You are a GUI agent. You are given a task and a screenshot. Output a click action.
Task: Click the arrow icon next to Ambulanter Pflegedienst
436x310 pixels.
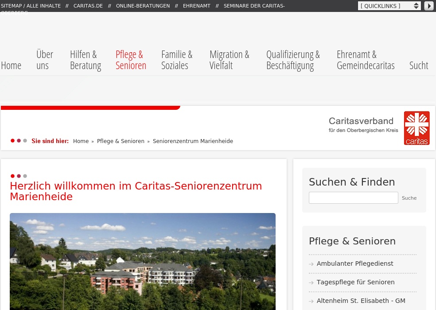(311, 264)
